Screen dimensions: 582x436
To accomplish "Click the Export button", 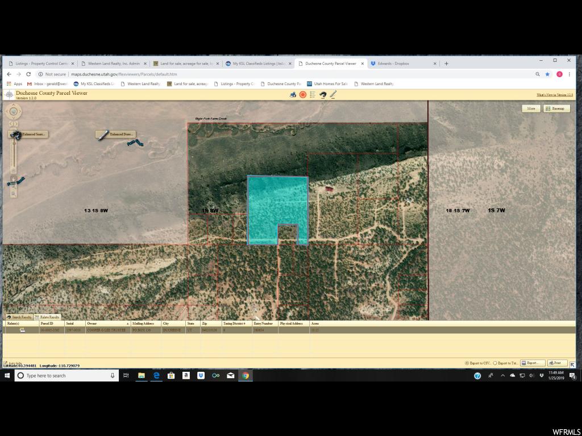I will click(x=532, y=363).
